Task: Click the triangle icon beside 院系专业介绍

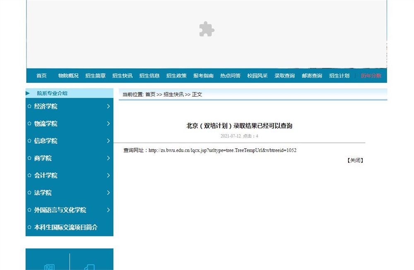Action: 28,93
